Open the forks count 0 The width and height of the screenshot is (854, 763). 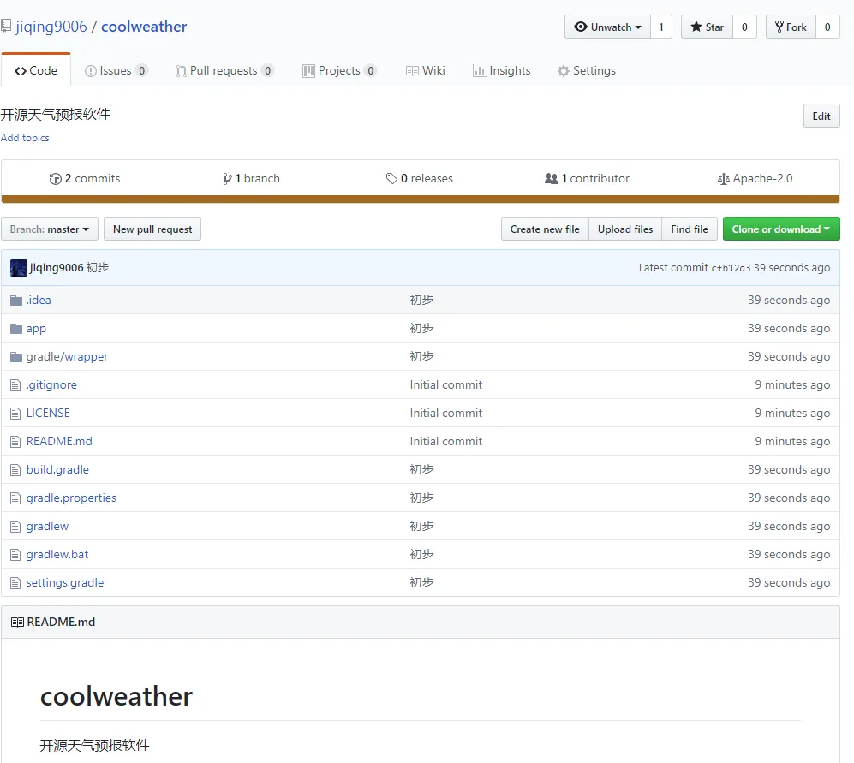(x=827, y=27)
